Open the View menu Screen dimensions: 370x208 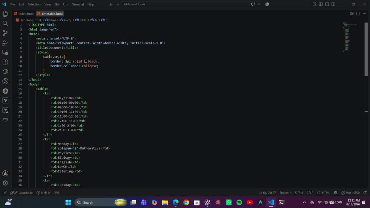pos(47,4)
